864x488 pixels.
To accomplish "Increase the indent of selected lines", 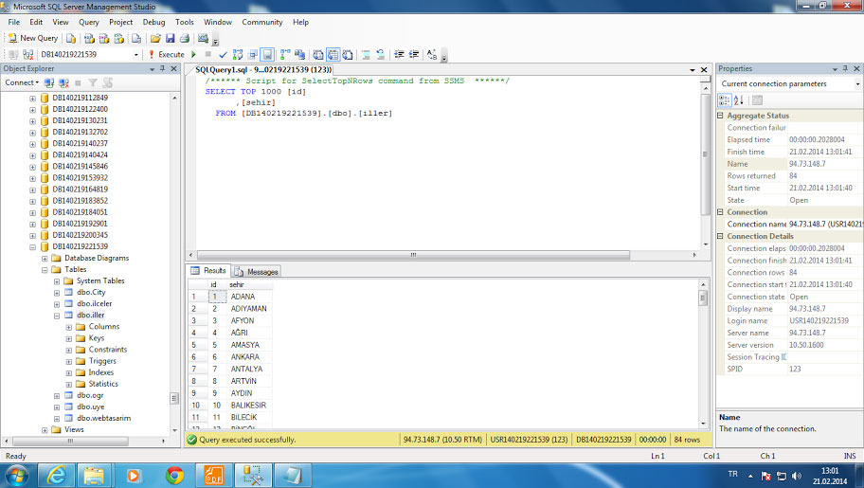I will [414, 55].
